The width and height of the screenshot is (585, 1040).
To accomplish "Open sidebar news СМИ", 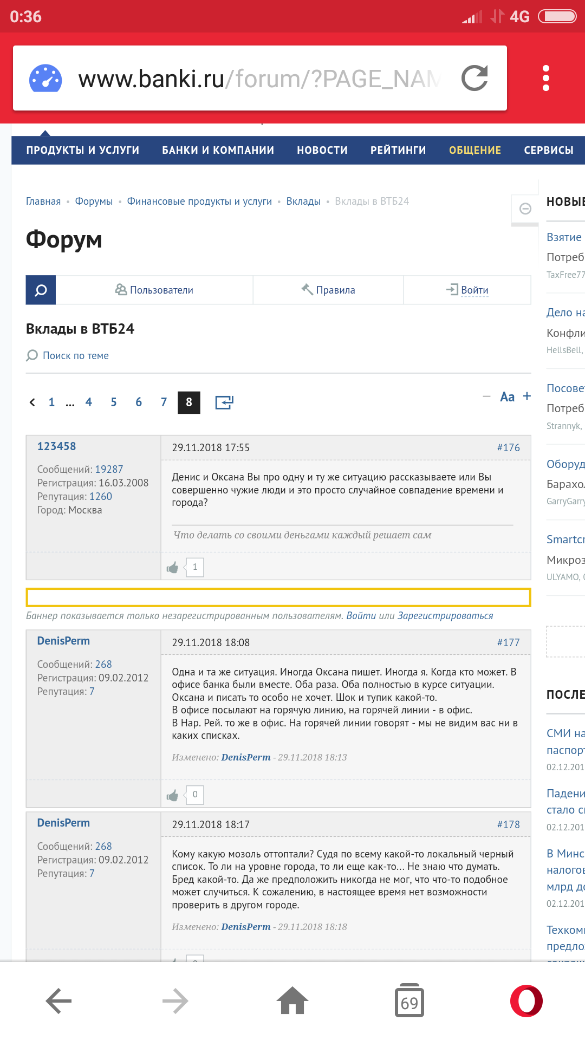I will pos(565,733).
